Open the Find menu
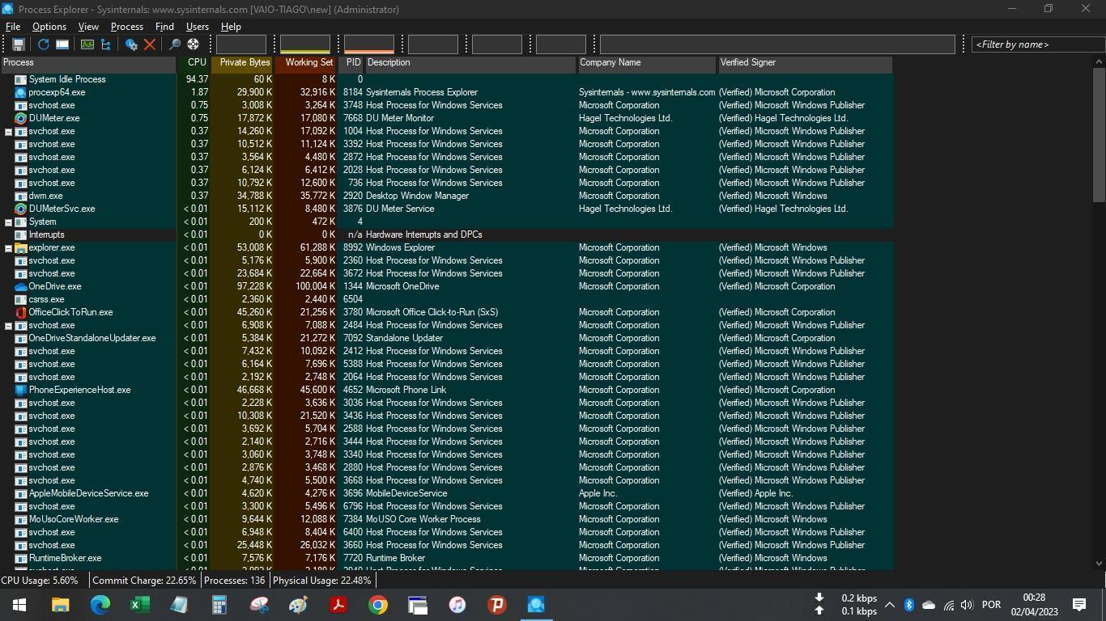Image resolution: width=1106 pixels, height=621 pixels. tap(164, 27)
